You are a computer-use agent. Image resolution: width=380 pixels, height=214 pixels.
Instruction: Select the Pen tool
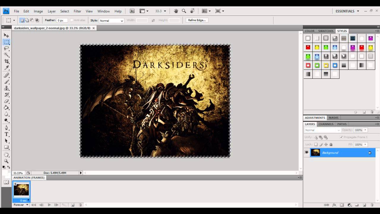click(6, 128)
